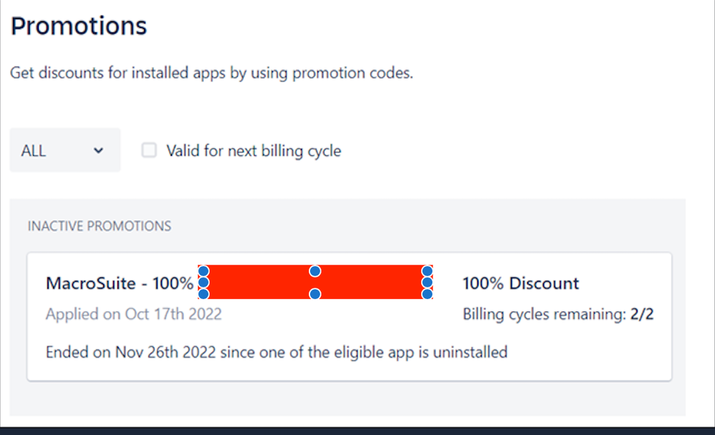Click the bottom-left resize handle of red rectangle
715x435 pixels.
(x=203, y=293)
